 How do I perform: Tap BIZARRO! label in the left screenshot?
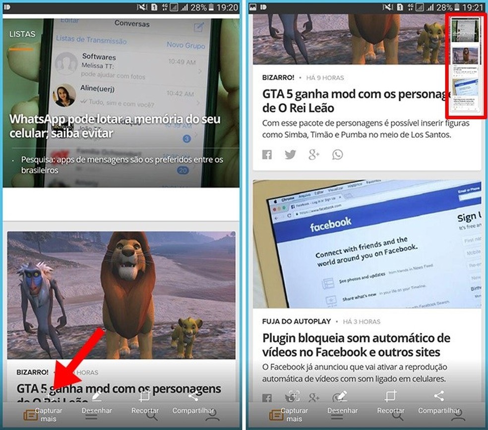pyautogui.click(x=32, y=372)
